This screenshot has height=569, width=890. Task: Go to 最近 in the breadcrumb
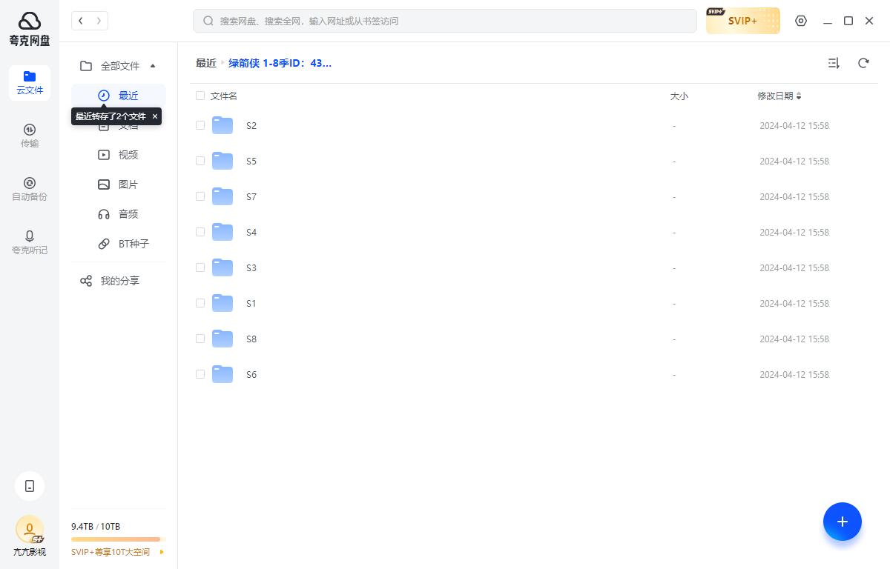[205, 63]
